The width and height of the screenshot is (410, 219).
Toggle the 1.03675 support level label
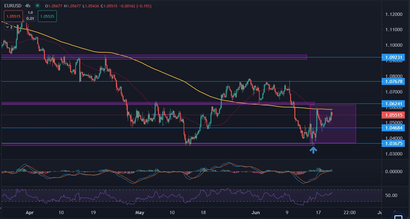394,143
